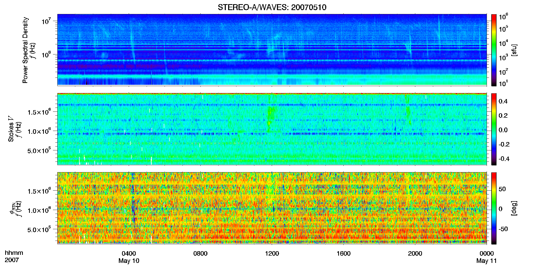Click the power spectral density color bar
The height and width of the screenshot is (280, 544).
[494, 50]
